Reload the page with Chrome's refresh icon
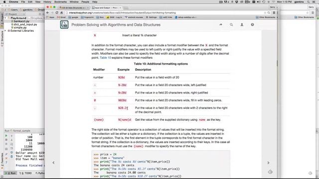 coord(57,12)
